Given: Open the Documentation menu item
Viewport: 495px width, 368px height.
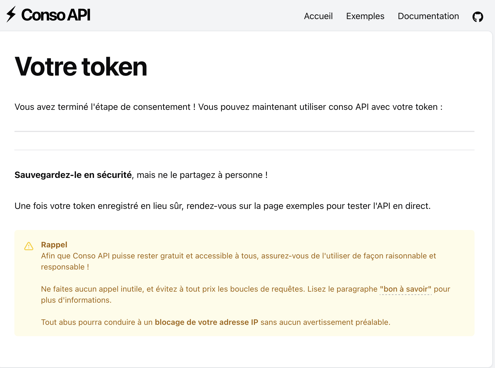Looking at the screenshot, I should pyautogui.click(x=428, y=16).
